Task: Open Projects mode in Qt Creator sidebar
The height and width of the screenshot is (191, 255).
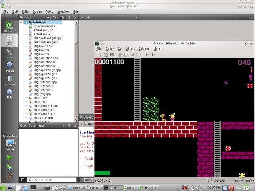Action: point(10,80)
